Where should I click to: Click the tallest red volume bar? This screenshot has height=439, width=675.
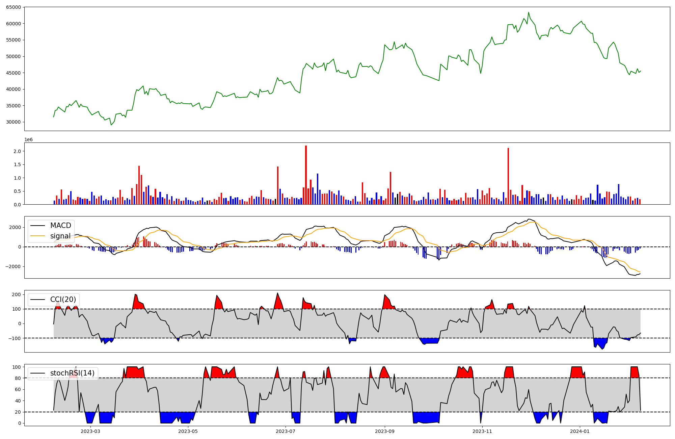(306, 175)
